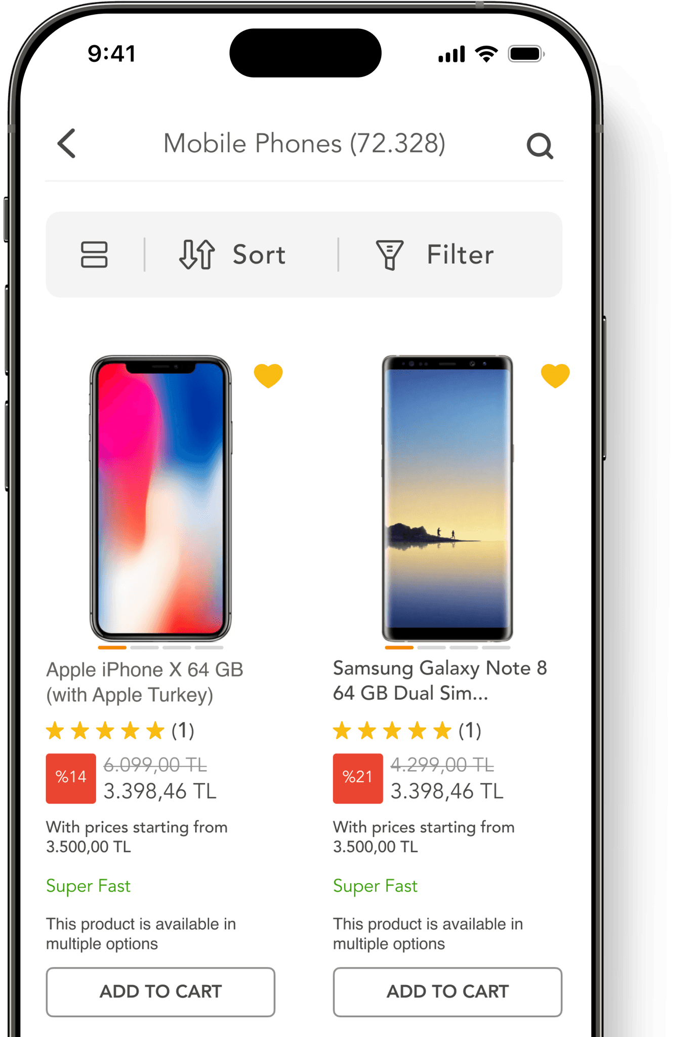Open the Filter options
Image resolution: width=698 pixels, height=1037 pixels.
pos(435,254)
